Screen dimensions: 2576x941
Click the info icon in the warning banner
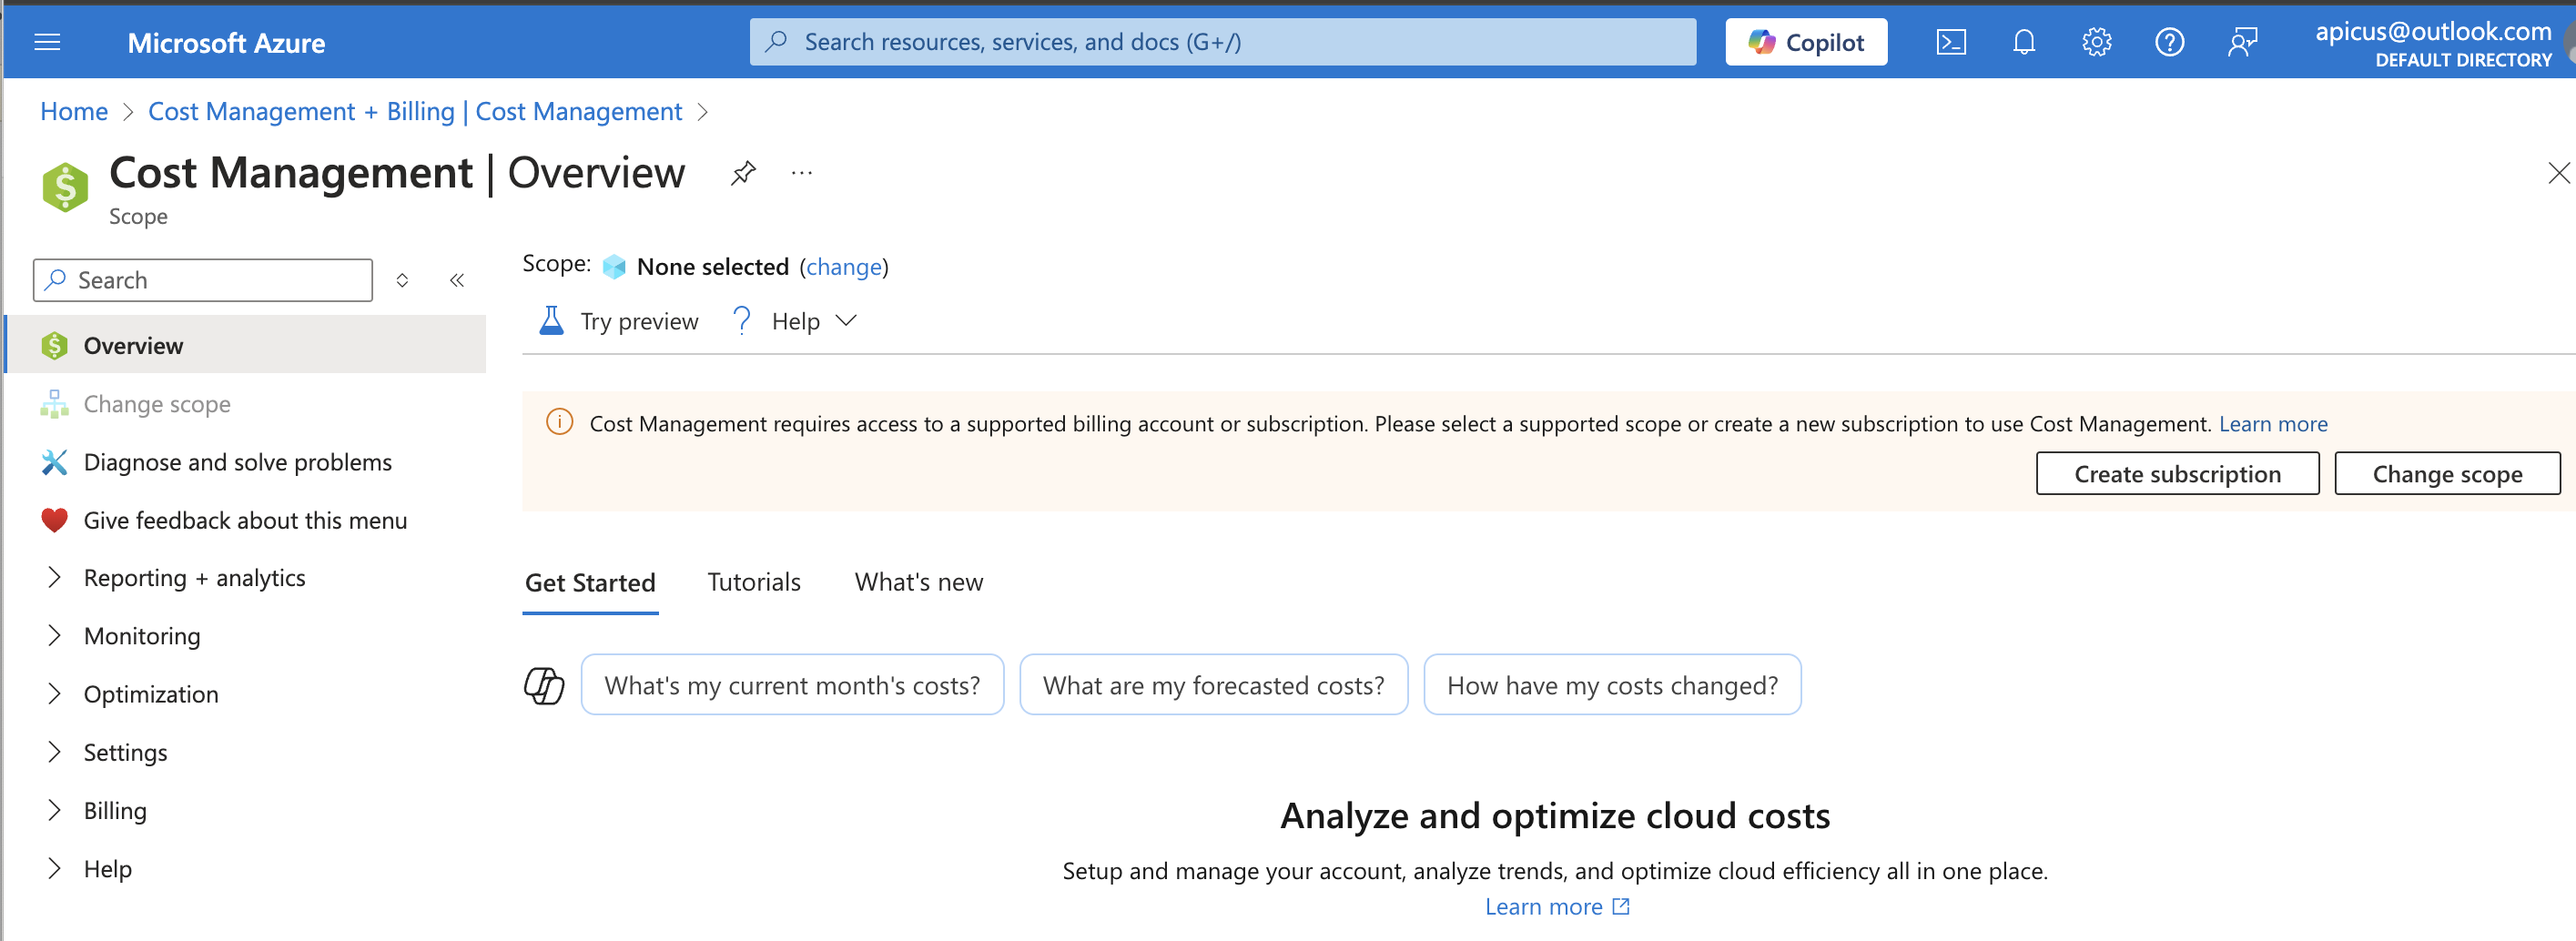pyautogui.click(x=560, y=422)
